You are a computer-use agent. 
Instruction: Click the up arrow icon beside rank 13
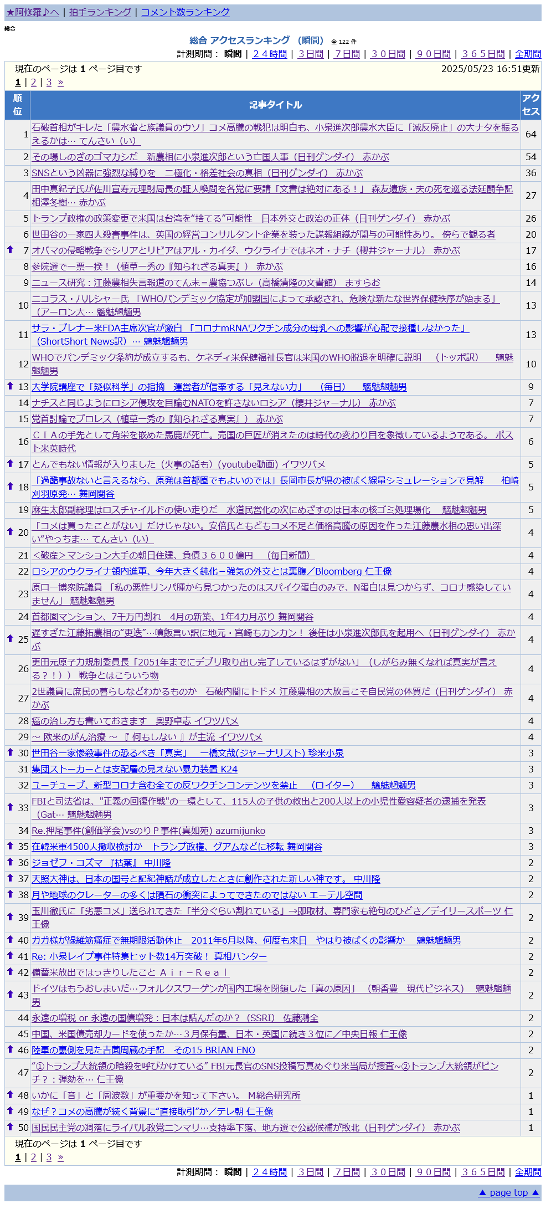click(10, 386)
